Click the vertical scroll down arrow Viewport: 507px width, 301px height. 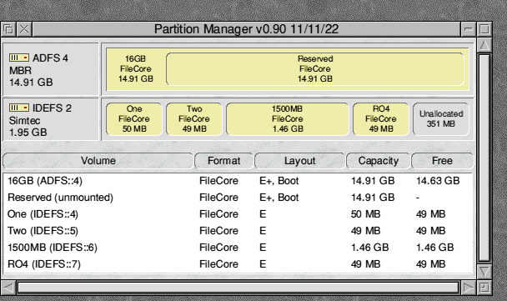[484, 271]
